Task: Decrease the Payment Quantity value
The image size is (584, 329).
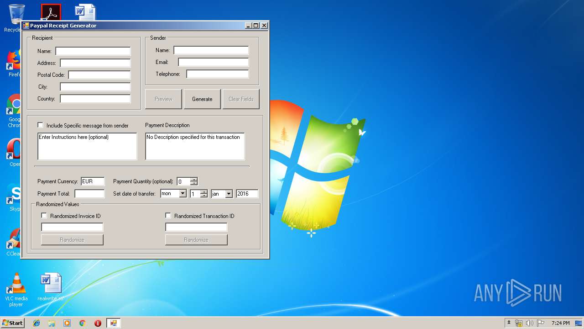Action: point(194,183)
